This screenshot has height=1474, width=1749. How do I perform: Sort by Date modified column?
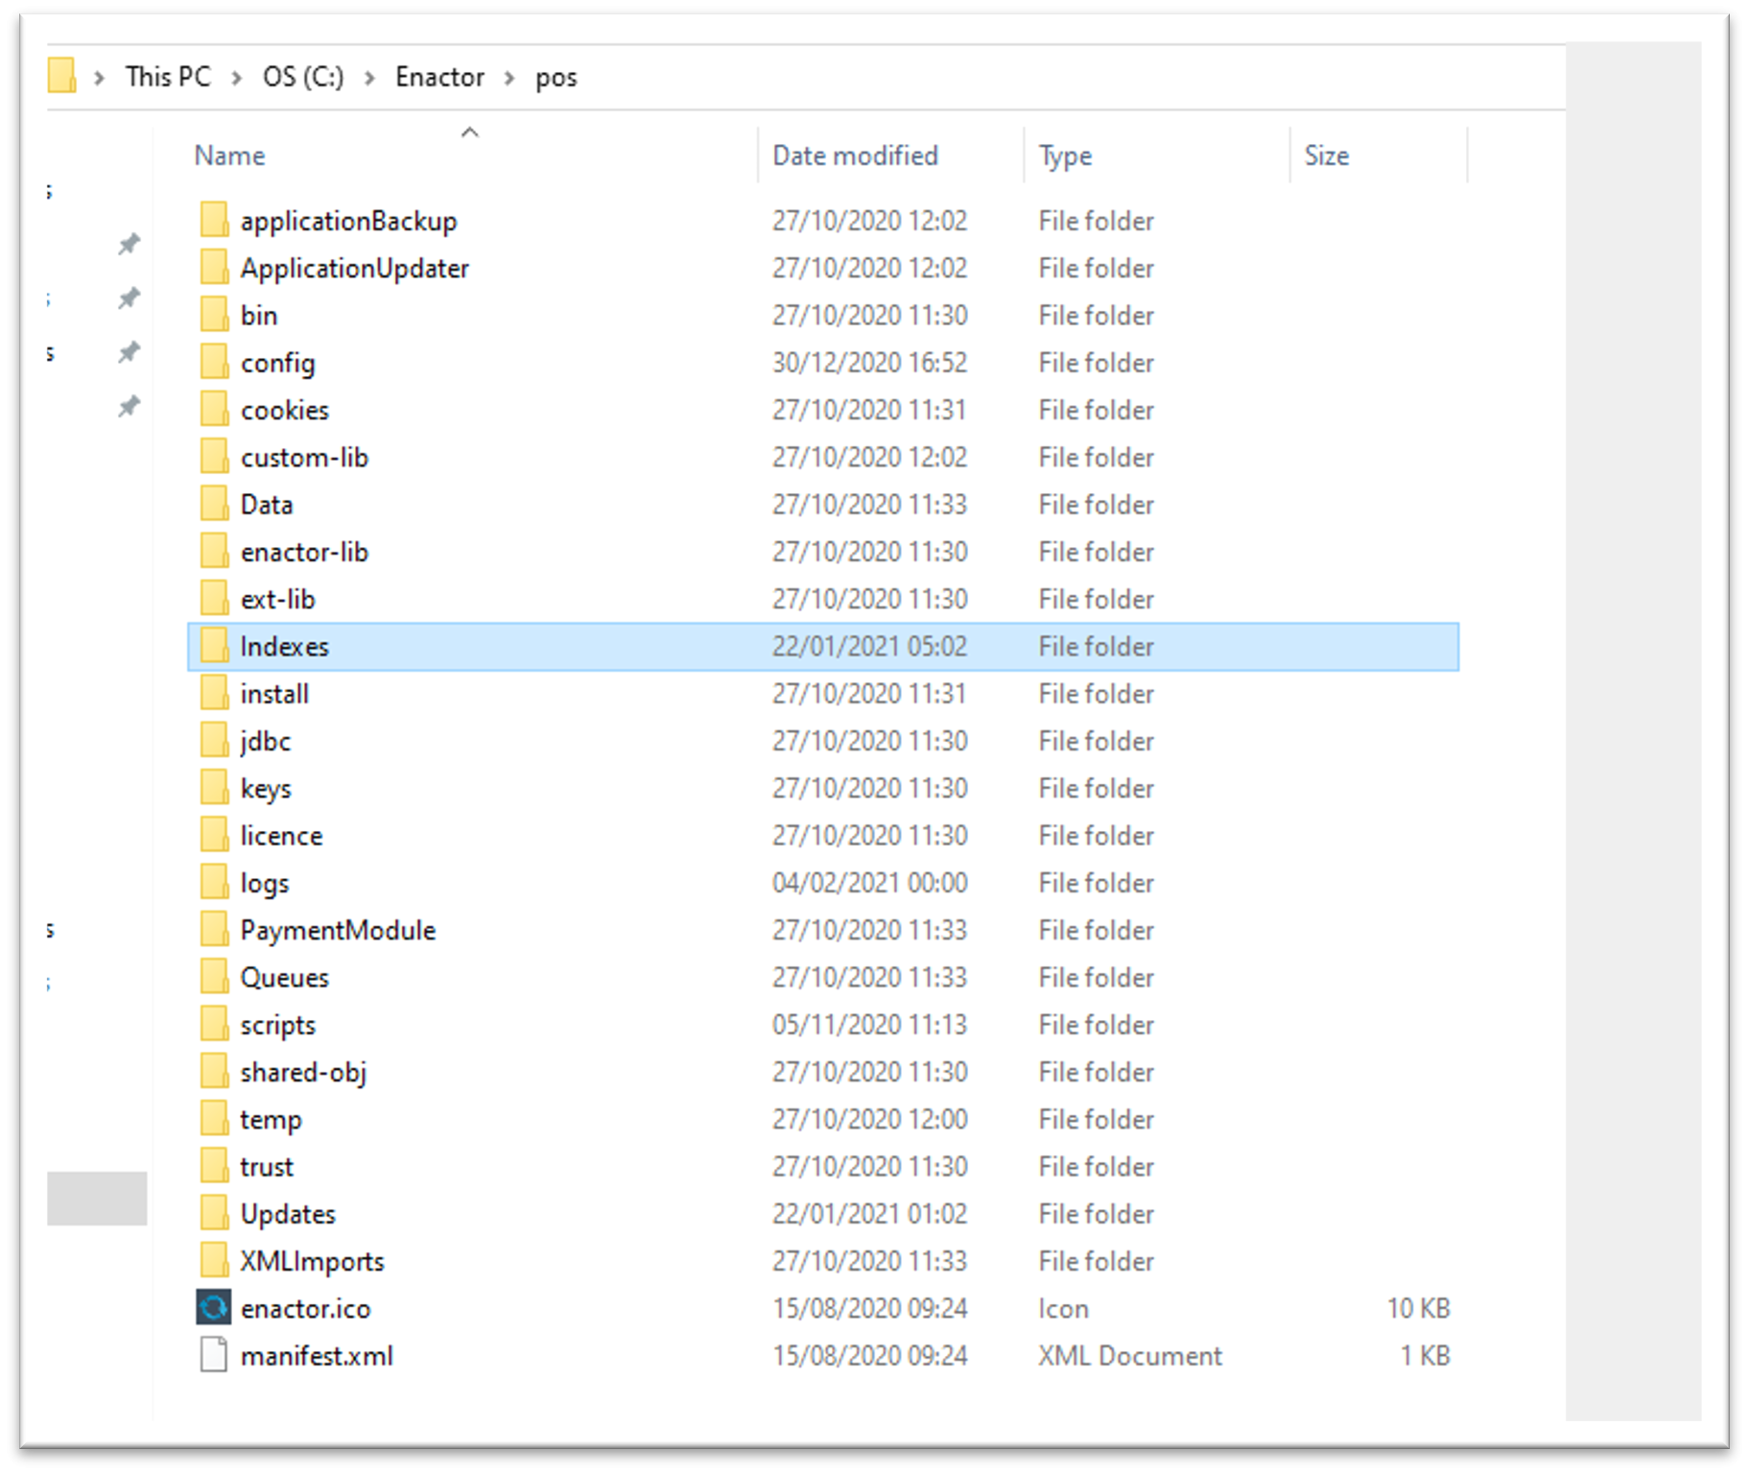pyautogui.click(x=855, y=155)
